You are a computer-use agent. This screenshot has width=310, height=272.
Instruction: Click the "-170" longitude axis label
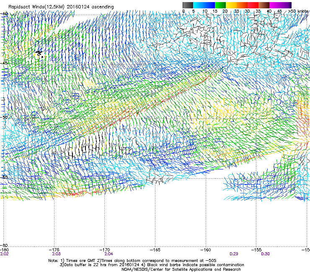tap(105, 250)
